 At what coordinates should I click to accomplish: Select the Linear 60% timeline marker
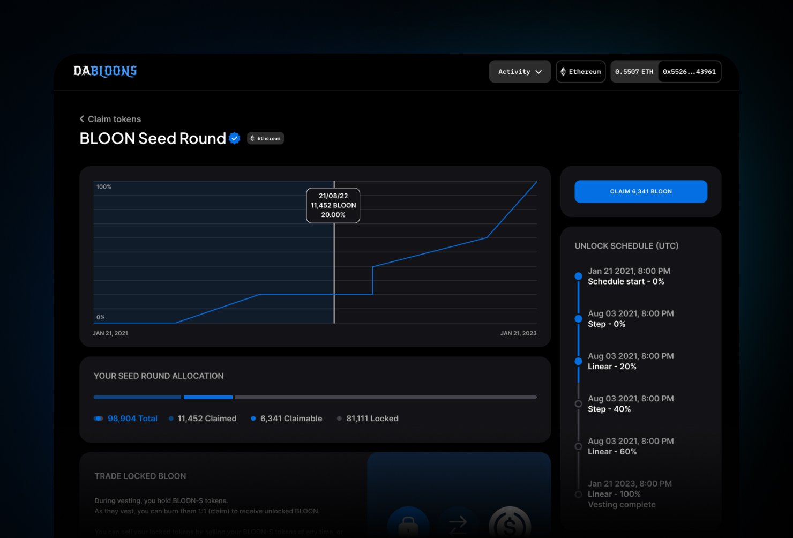578,446
